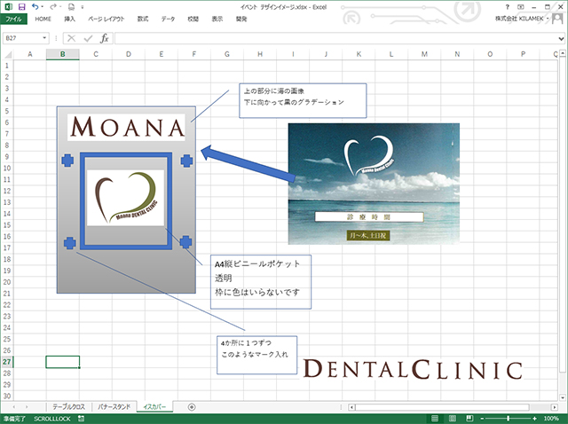Click the Enter checkmark formula bar icon
The height and width of the screenshot is (424, 568).
[88, 38]
